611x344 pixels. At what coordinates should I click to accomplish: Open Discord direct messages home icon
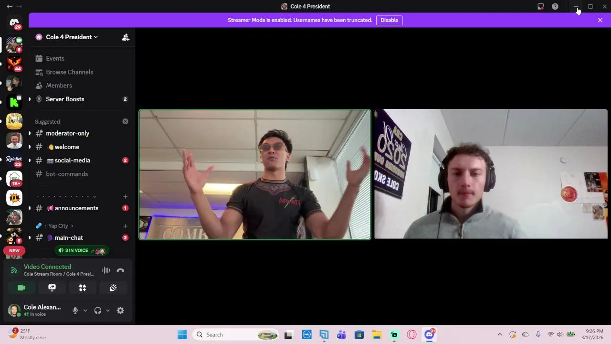click(x=14, y=23)
